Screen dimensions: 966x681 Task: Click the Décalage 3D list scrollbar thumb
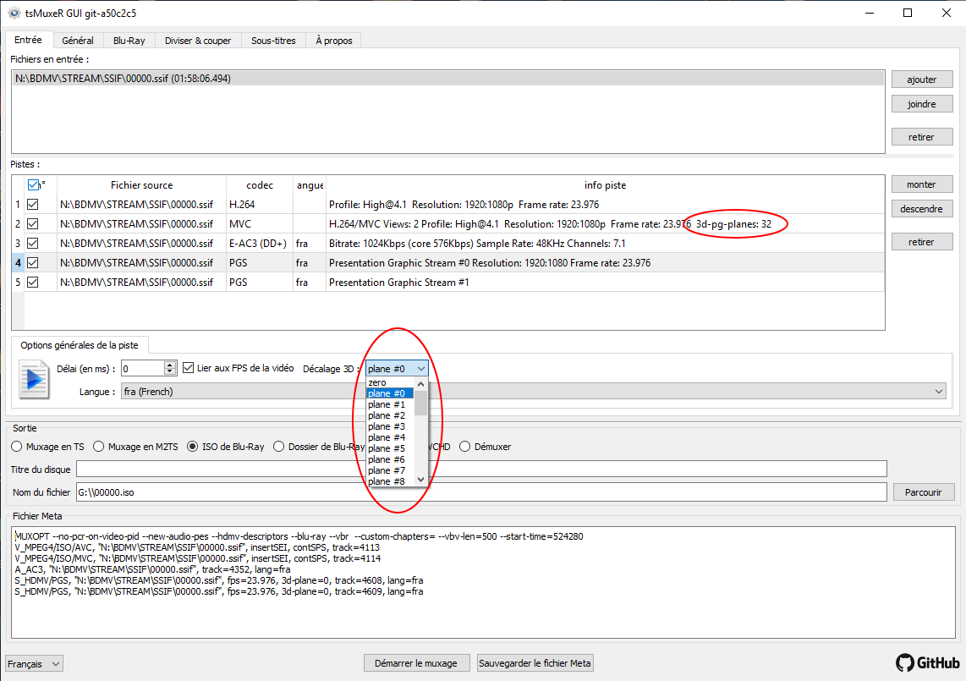420,403
